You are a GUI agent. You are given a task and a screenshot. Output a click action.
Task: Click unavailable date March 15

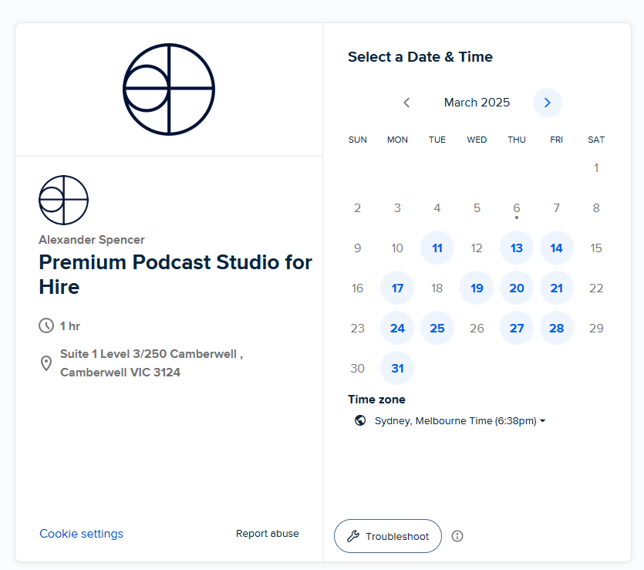[596, 248]
